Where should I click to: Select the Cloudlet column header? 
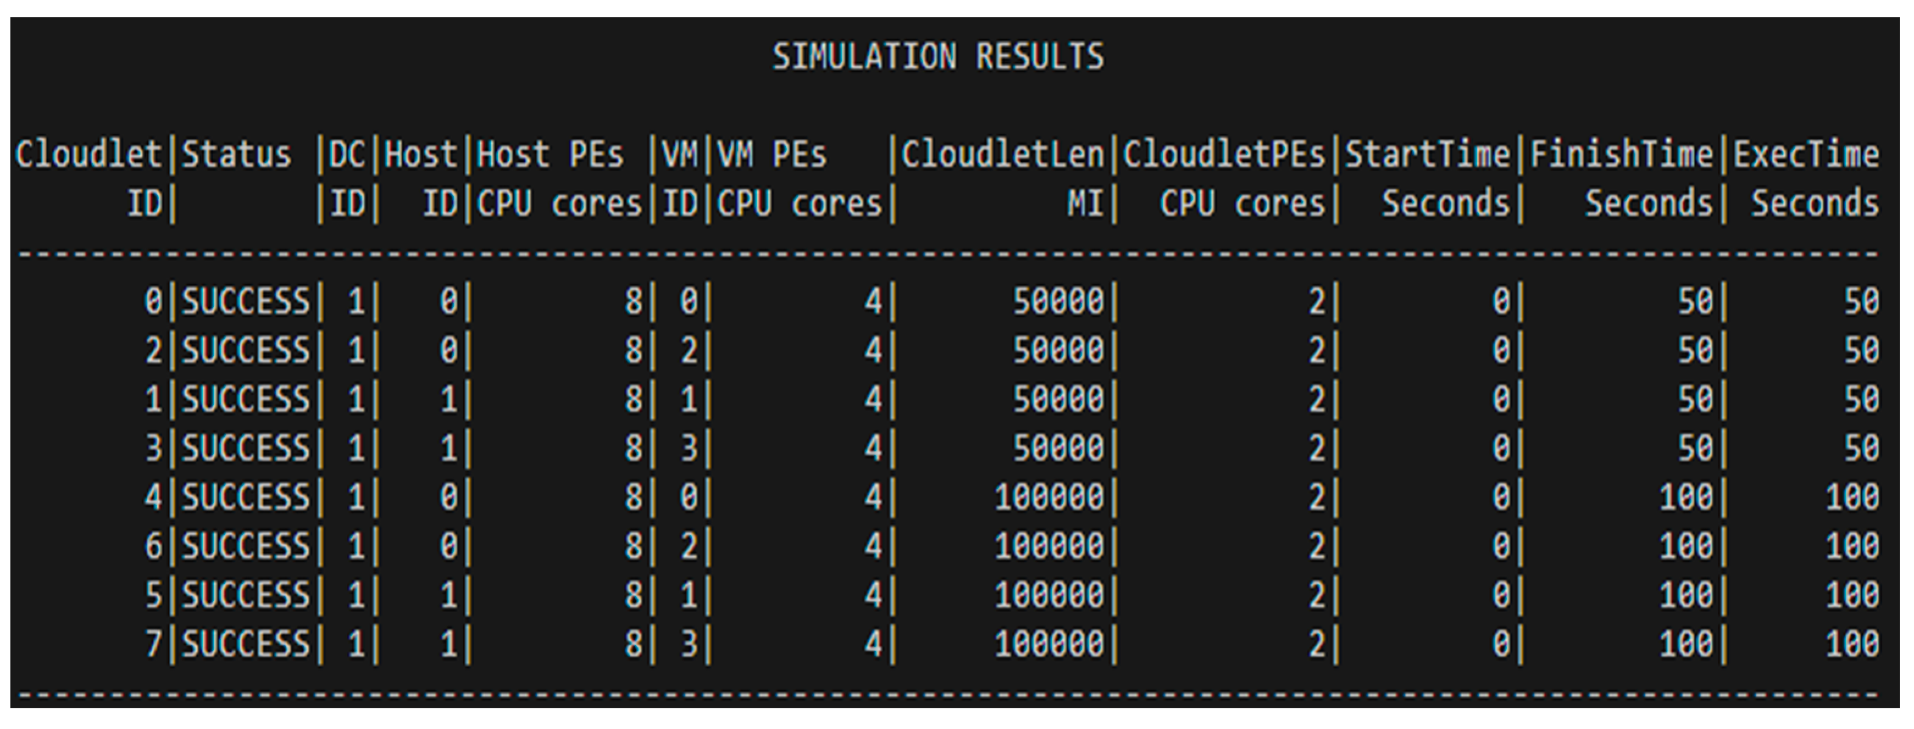[88, 155]
